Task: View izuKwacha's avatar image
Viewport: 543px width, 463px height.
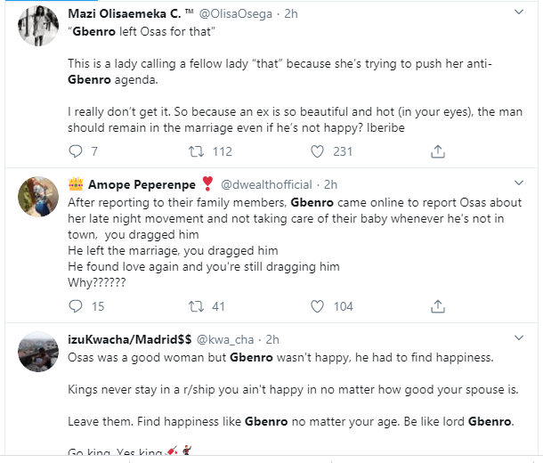Action: (x=36, y=354)
